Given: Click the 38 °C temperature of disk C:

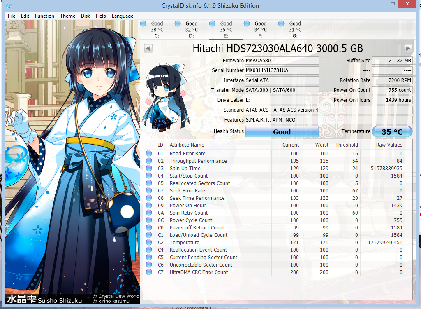Looking at the screenshot, I should pos(157,30).
